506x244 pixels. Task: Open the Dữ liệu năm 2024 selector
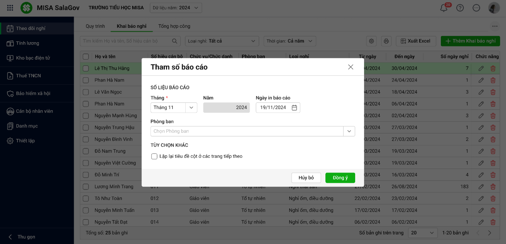tap(176, 8)
